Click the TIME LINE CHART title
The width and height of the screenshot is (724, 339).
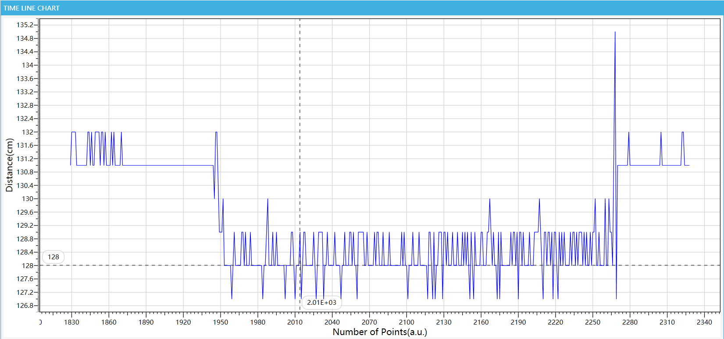coord(32,8)
